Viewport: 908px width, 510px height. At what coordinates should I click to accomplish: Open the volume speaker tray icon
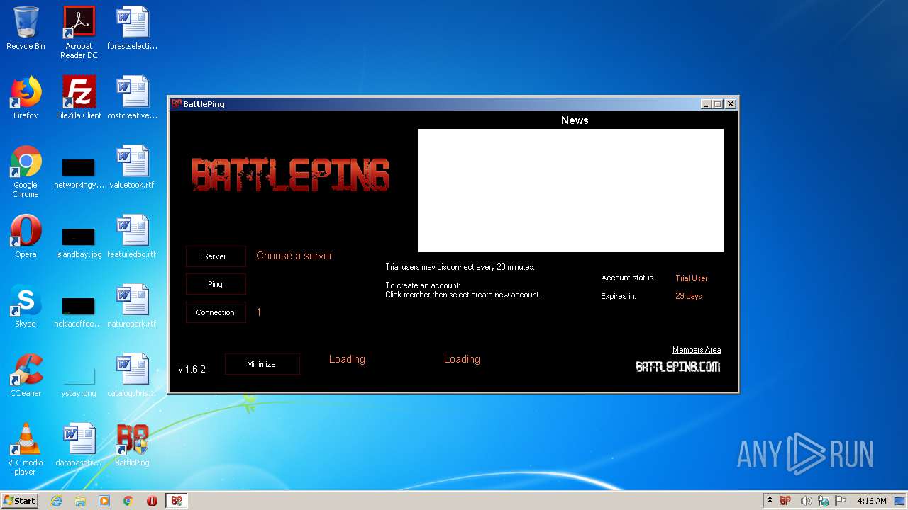806,501
